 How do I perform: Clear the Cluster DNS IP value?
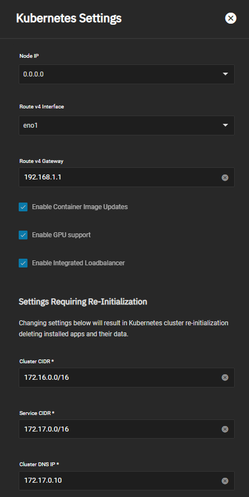point(225,481)
